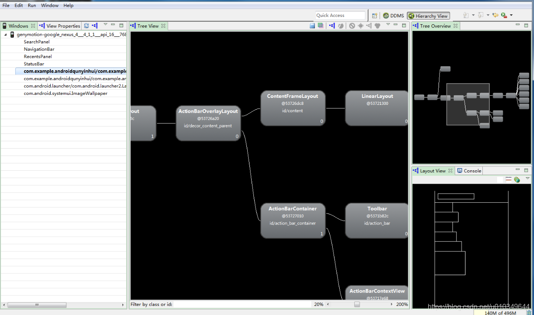Switch to the Console tab
This screenshot has height=315, width=534.
[x=469, y=171]
